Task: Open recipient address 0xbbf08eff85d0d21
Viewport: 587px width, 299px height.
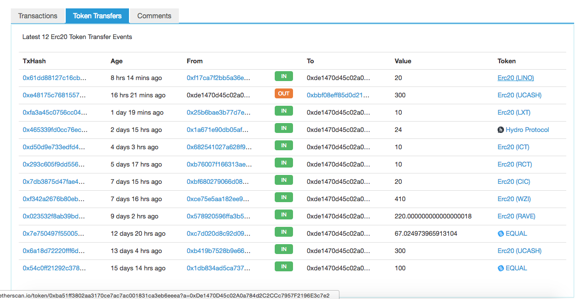Action: 338,95
